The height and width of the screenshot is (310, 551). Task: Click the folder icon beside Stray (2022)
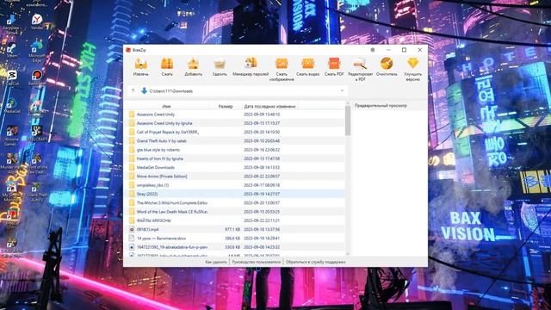132,194
